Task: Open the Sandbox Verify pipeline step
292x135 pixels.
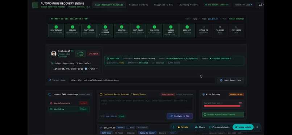Action: (171, 30)
